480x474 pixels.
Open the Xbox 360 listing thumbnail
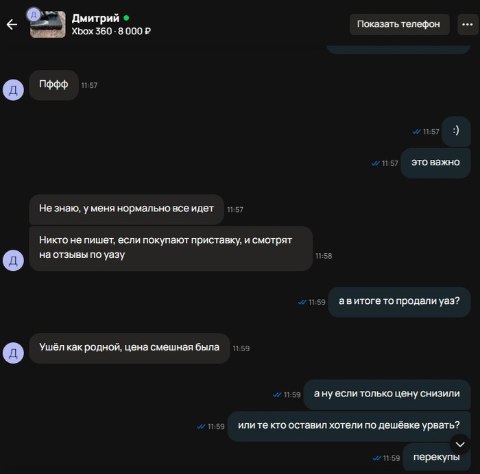point(48,25)
